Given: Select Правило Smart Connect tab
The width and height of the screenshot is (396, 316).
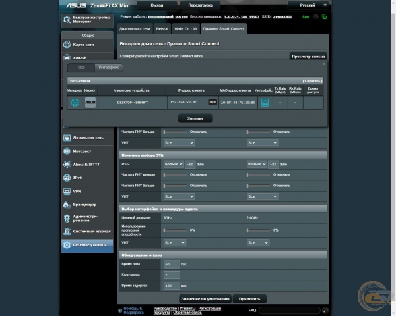Looking at the screenshot, I should tap(224, 29).
